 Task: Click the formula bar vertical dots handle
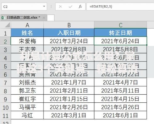point(51,7)
